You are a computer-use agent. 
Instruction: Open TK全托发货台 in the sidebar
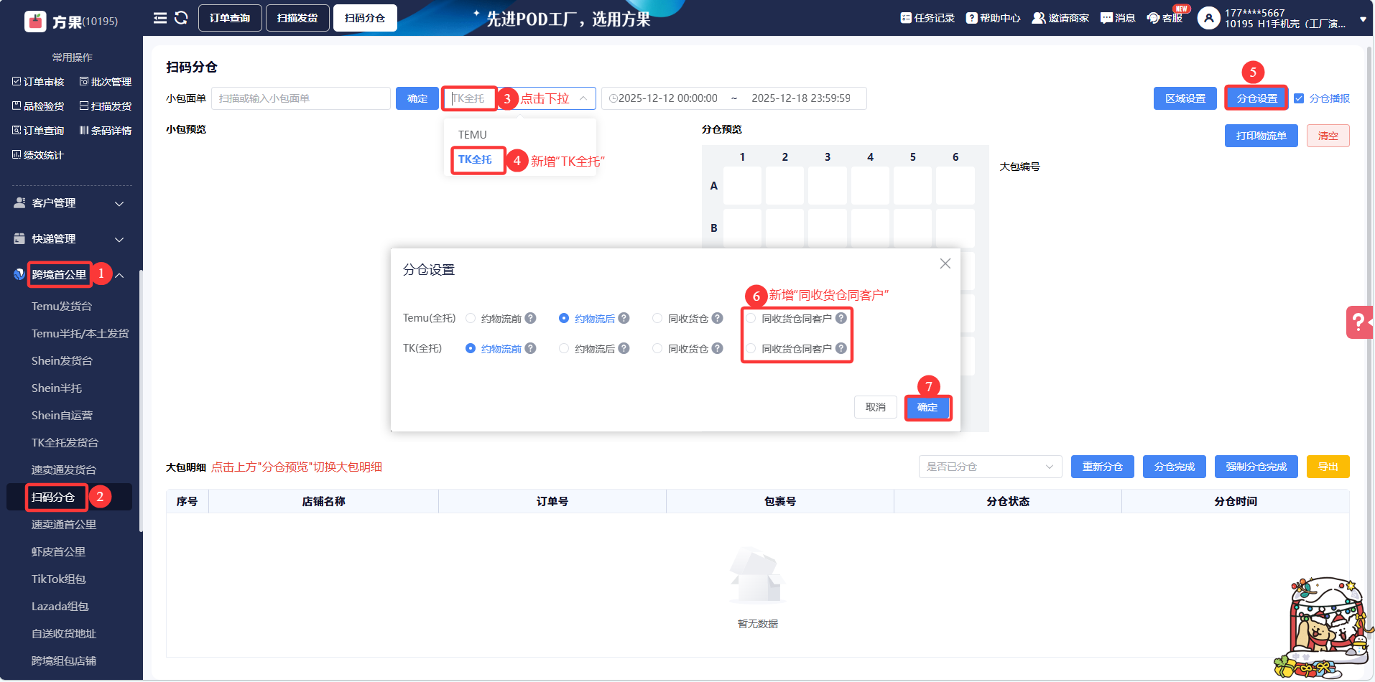pos(65,443)
